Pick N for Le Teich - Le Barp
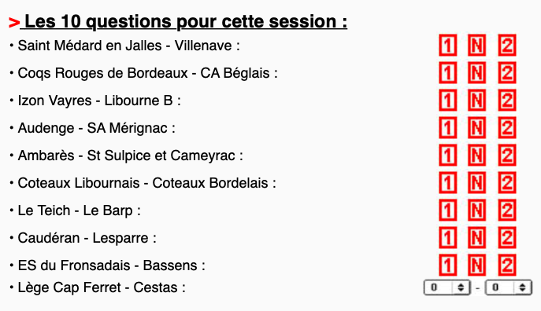The height and width of the screenshot is (311, 541). pos(476,210)
